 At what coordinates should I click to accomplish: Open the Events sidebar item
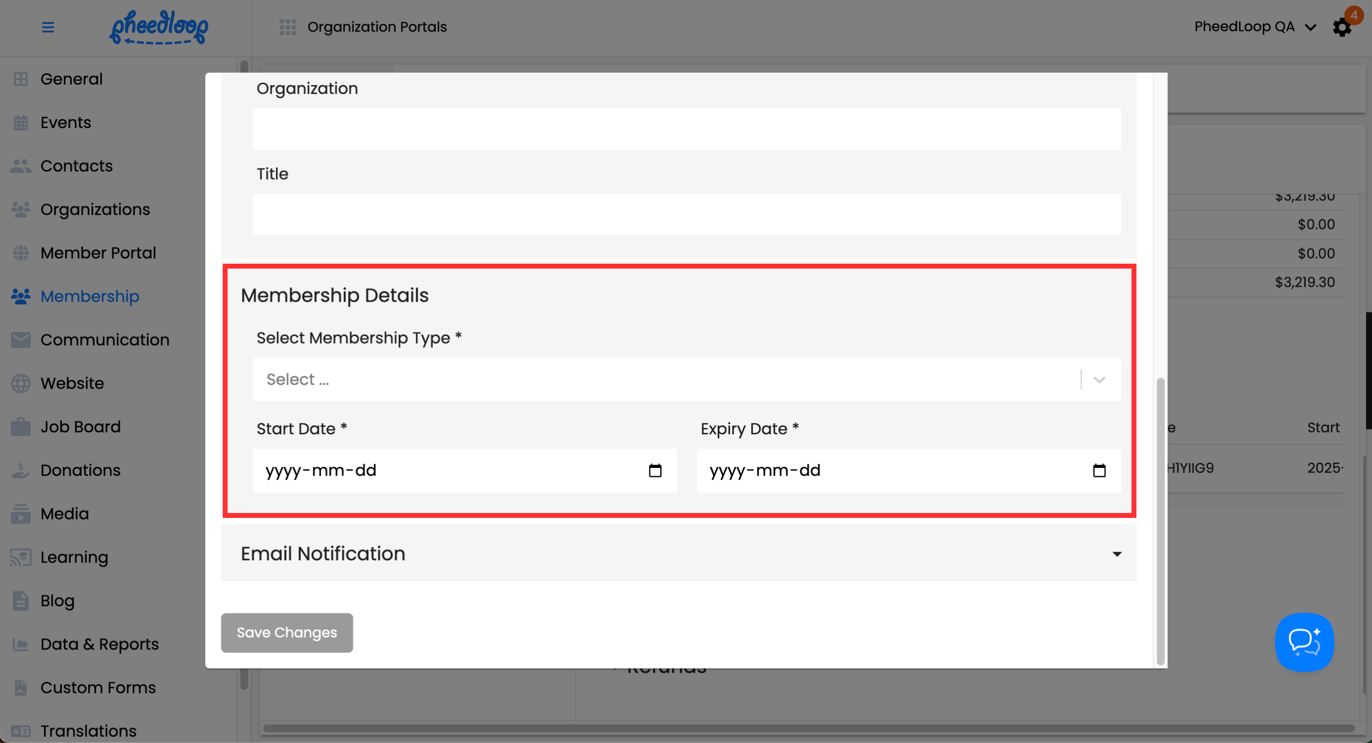pos(65,122)
